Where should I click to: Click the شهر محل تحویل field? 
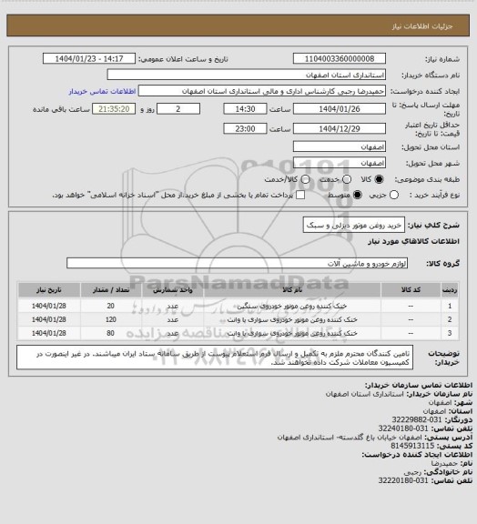340,163
